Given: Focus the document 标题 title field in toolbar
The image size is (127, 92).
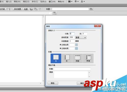Looking at the screenshot, I should tap(70, 9).
